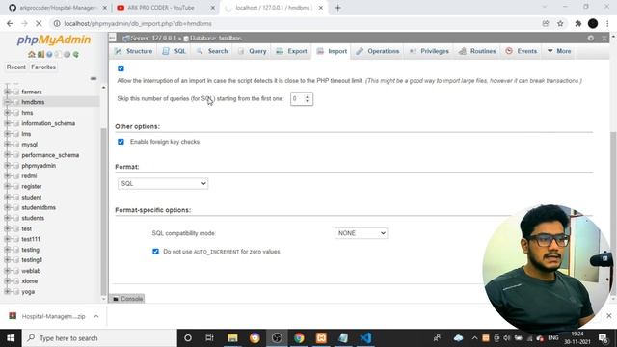Open Chrome extensions puzzle icon

tap(578, 23)
